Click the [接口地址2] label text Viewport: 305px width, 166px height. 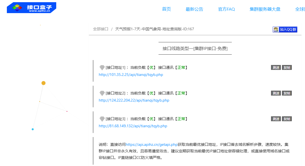115,93
